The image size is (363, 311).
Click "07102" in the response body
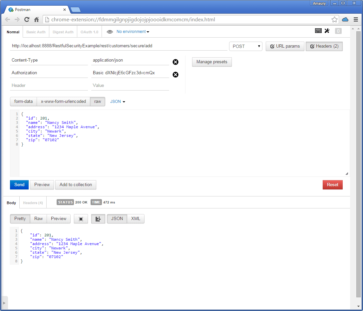[55, 257]
